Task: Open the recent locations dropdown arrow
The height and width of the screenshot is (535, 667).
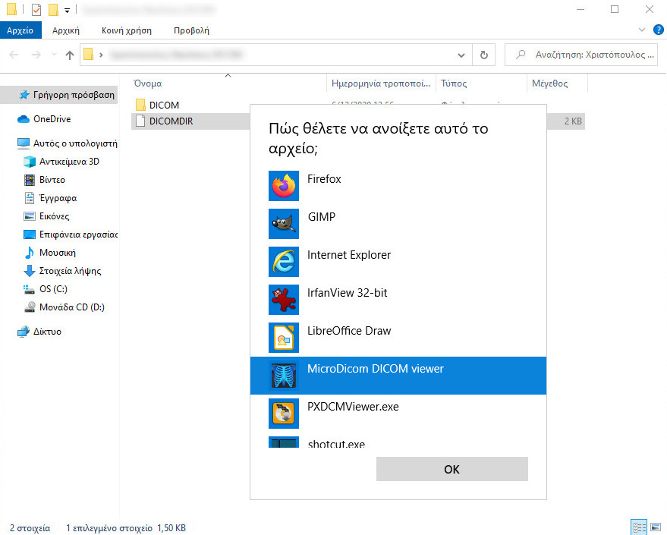Action: coord(54,55)
